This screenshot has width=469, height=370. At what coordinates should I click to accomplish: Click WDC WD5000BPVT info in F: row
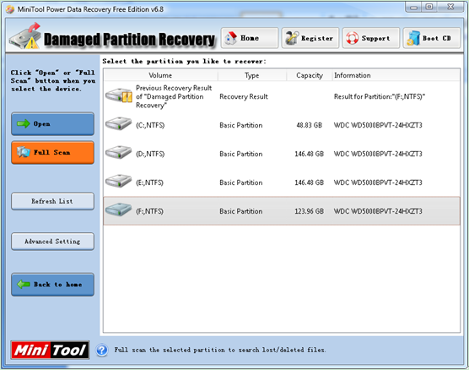378,211
